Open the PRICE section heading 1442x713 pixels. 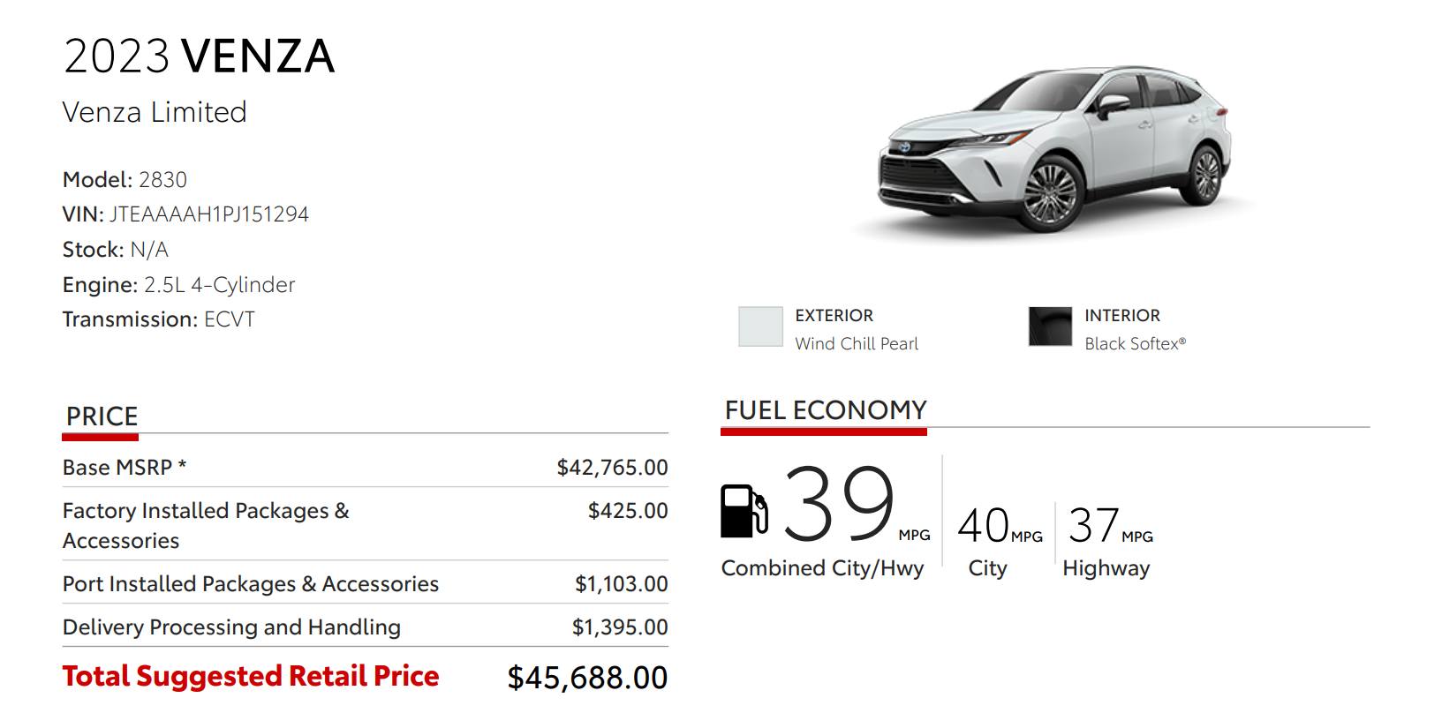pyautogui.click(x=102, y=417)
